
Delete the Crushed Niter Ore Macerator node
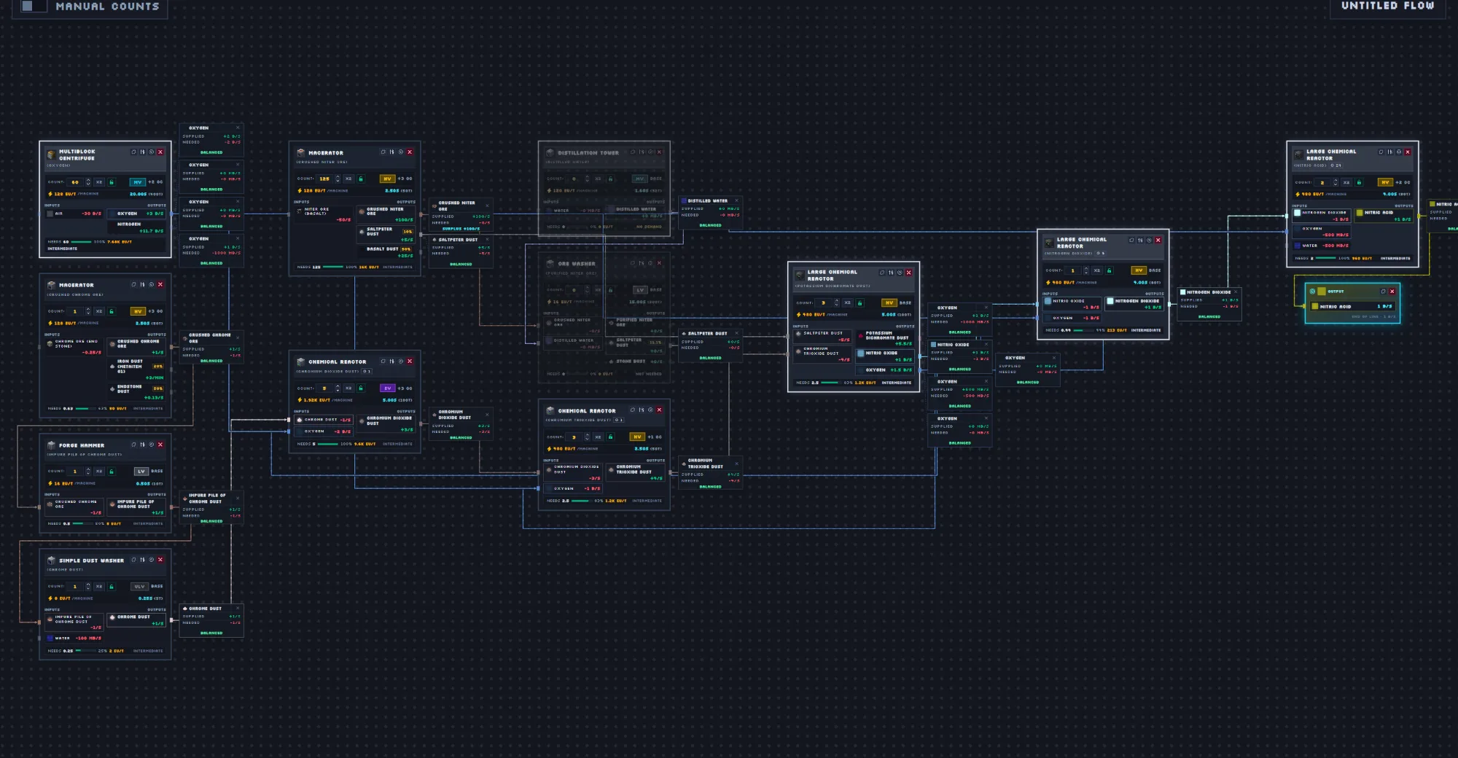(410, 152)
